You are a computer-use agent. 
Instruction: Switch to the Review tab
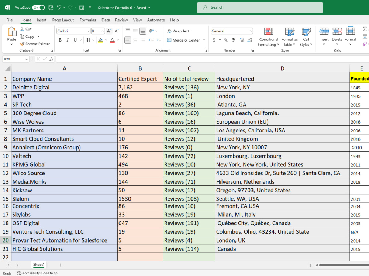point(121,20)
